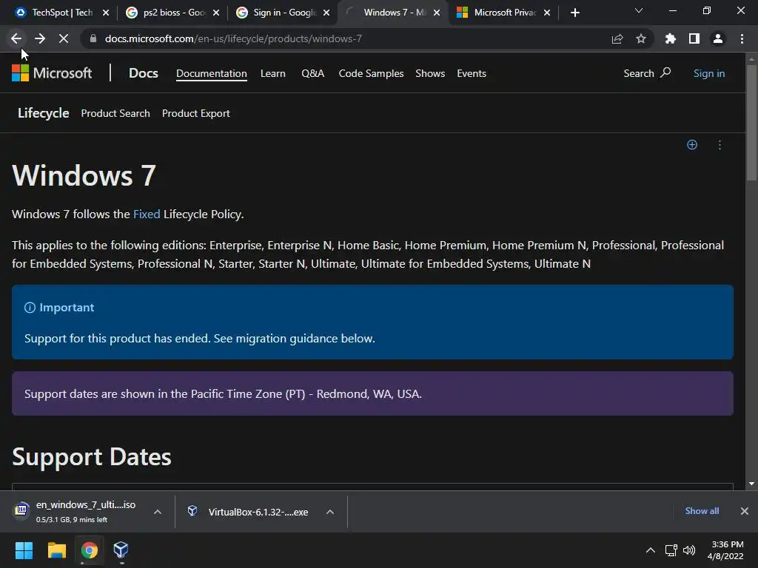Close the ps2 bioss tab
The height and width of the screenshot is (568, 758).
point(216,13)
